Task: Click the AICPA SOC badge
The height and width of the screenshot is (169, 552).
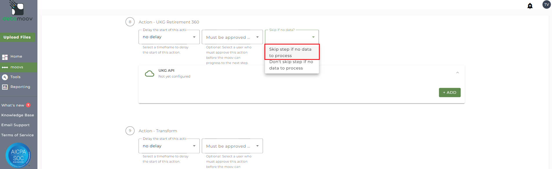Action: click(18, 155)
